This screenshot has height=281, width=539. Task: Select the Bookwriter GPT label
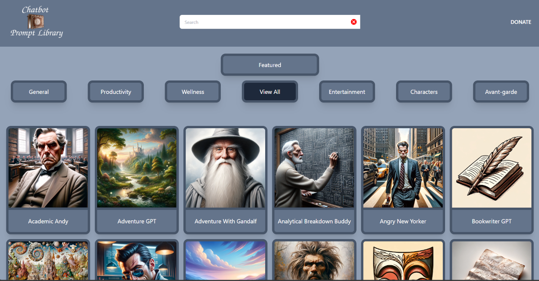pyautogui.click(x=491, y=222)
